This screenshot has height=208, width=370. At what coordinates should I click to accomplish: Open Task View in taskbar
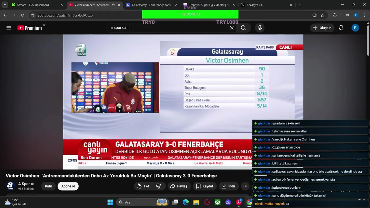[x=175, y=202]
